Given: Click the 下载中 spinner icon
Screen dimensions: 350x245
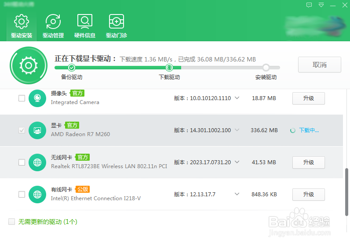Looking at the screenshot, I should pos(293,130).
